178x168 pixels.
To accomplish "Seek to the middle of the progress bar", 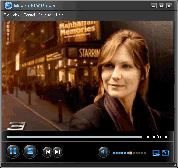I will coord(75,137).
